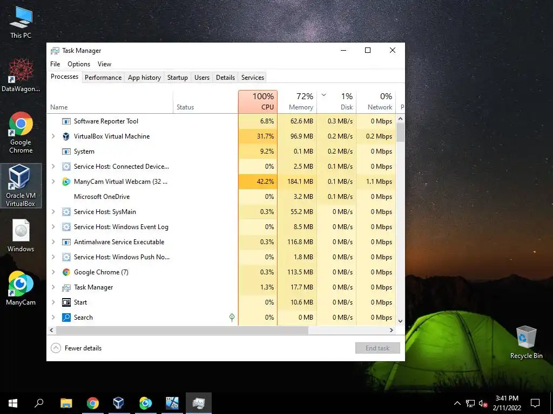Expand the ManyCam Virtual Webcam process
This screenshot has width=553, height=414.
[53, 182]
